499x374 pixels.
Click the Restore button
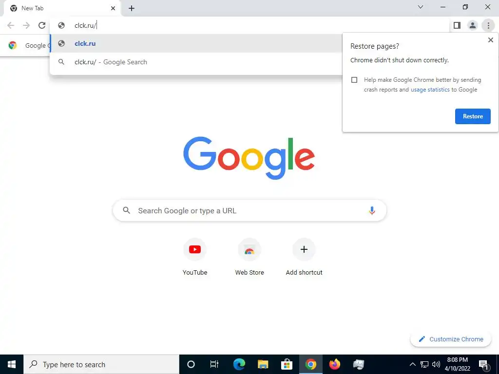coord(473,116)
